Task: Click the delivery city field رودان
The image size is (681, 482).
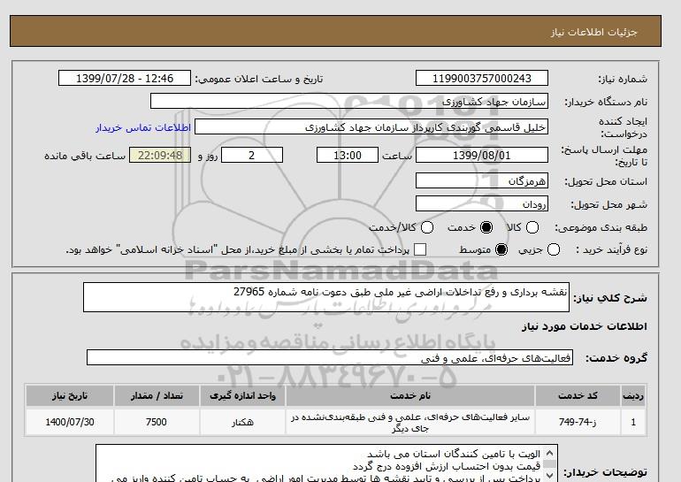Action: (x=482, y=203)
